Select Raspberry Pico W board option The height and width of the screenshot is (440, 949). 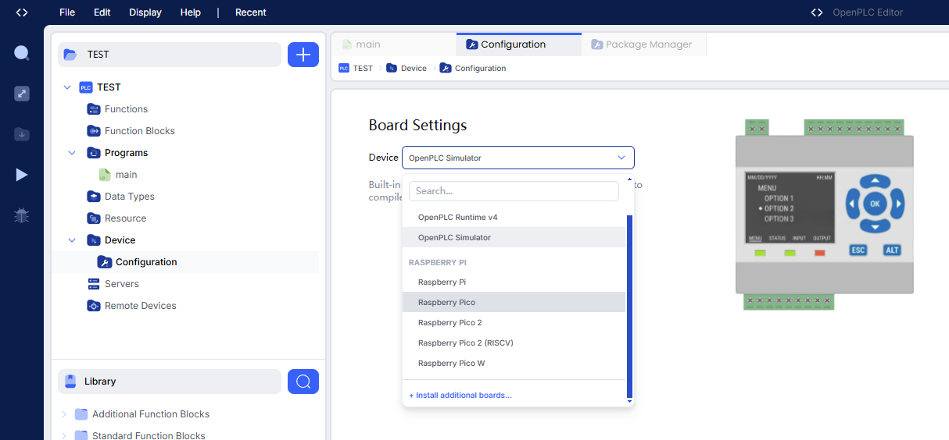[514, 363]
